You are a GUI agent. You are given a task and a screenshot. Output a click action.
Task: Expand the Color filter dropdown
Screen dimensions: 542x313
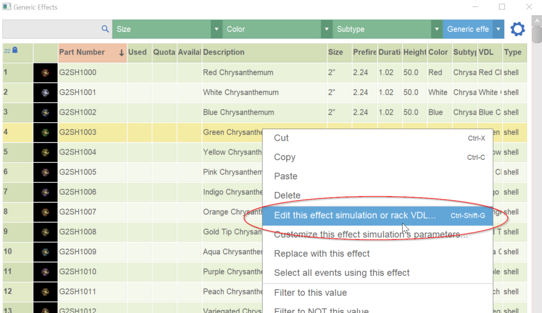[x=327, y=29]
